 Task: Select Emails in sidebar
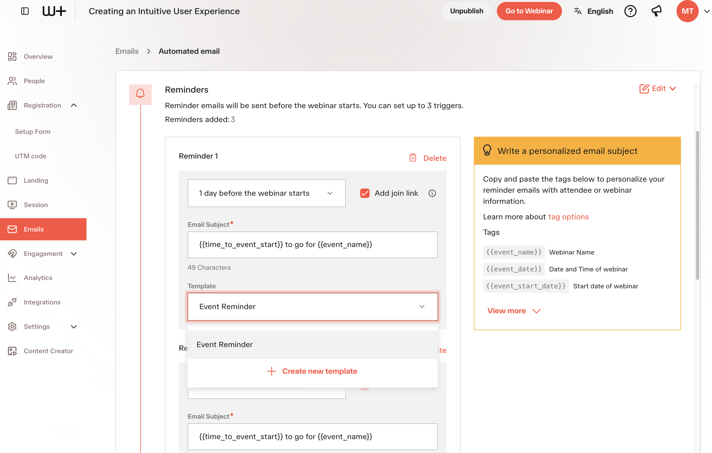point(43,229)
